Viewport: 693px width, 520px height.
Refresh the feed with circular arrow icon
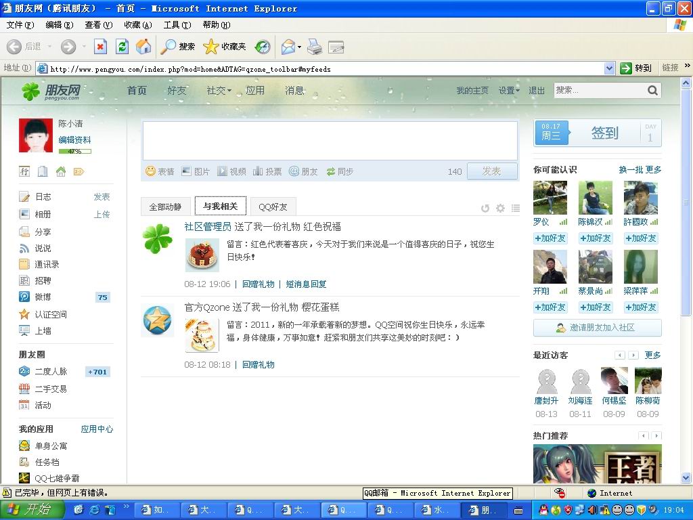pos(485,208)
